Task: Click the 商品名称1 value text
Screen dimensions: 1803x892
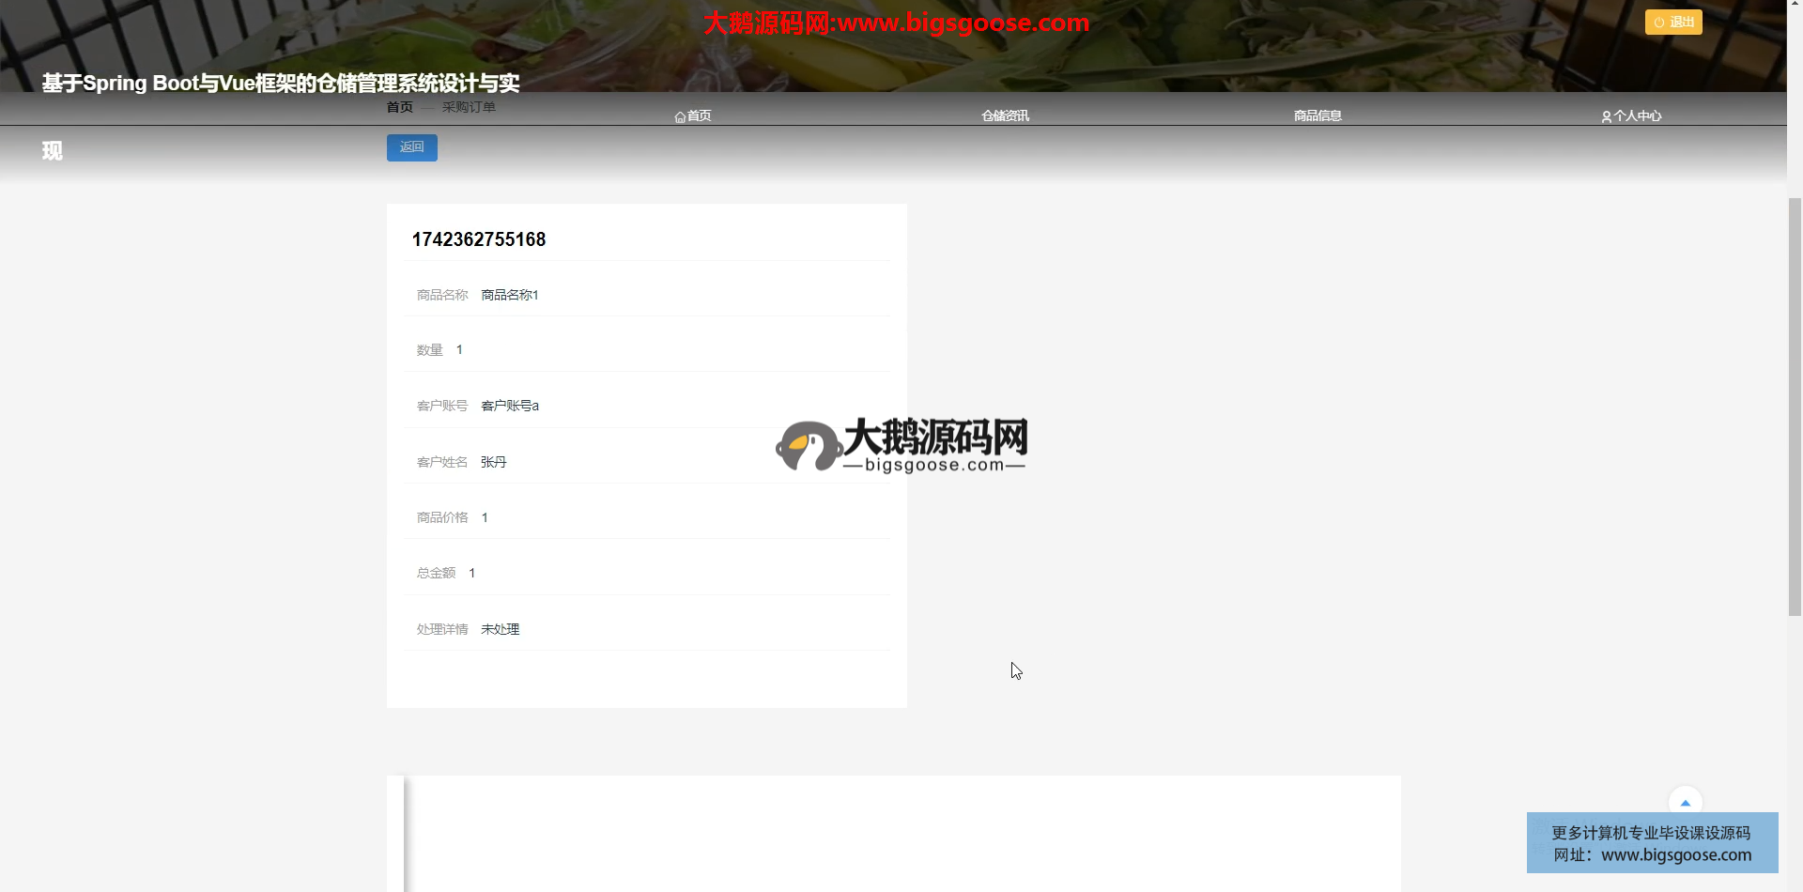Action: click(510, 295)
